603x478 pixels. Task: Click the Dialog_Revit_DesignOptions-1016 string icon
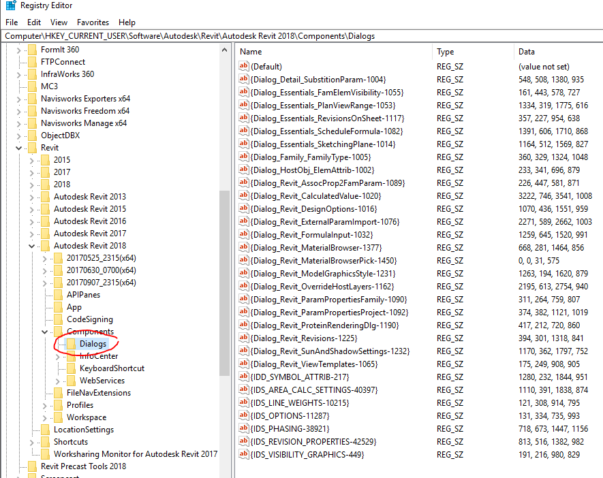(x=243, y=208)
